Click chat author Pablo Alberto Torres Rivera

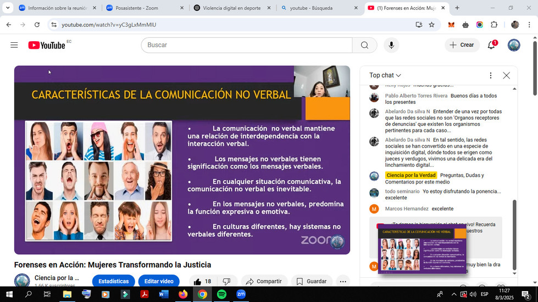[x=416, y=96]
